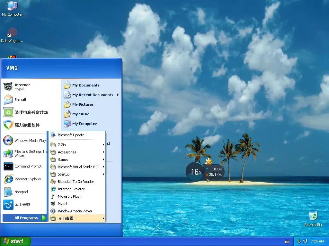Open the DataWagon desktop shortcut

tap(12, 35)
